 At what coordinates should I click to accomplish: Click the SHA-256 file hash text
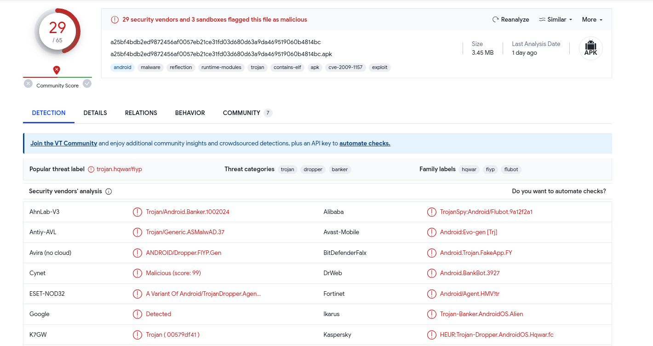pyautogui.click(x=216, y=42)
